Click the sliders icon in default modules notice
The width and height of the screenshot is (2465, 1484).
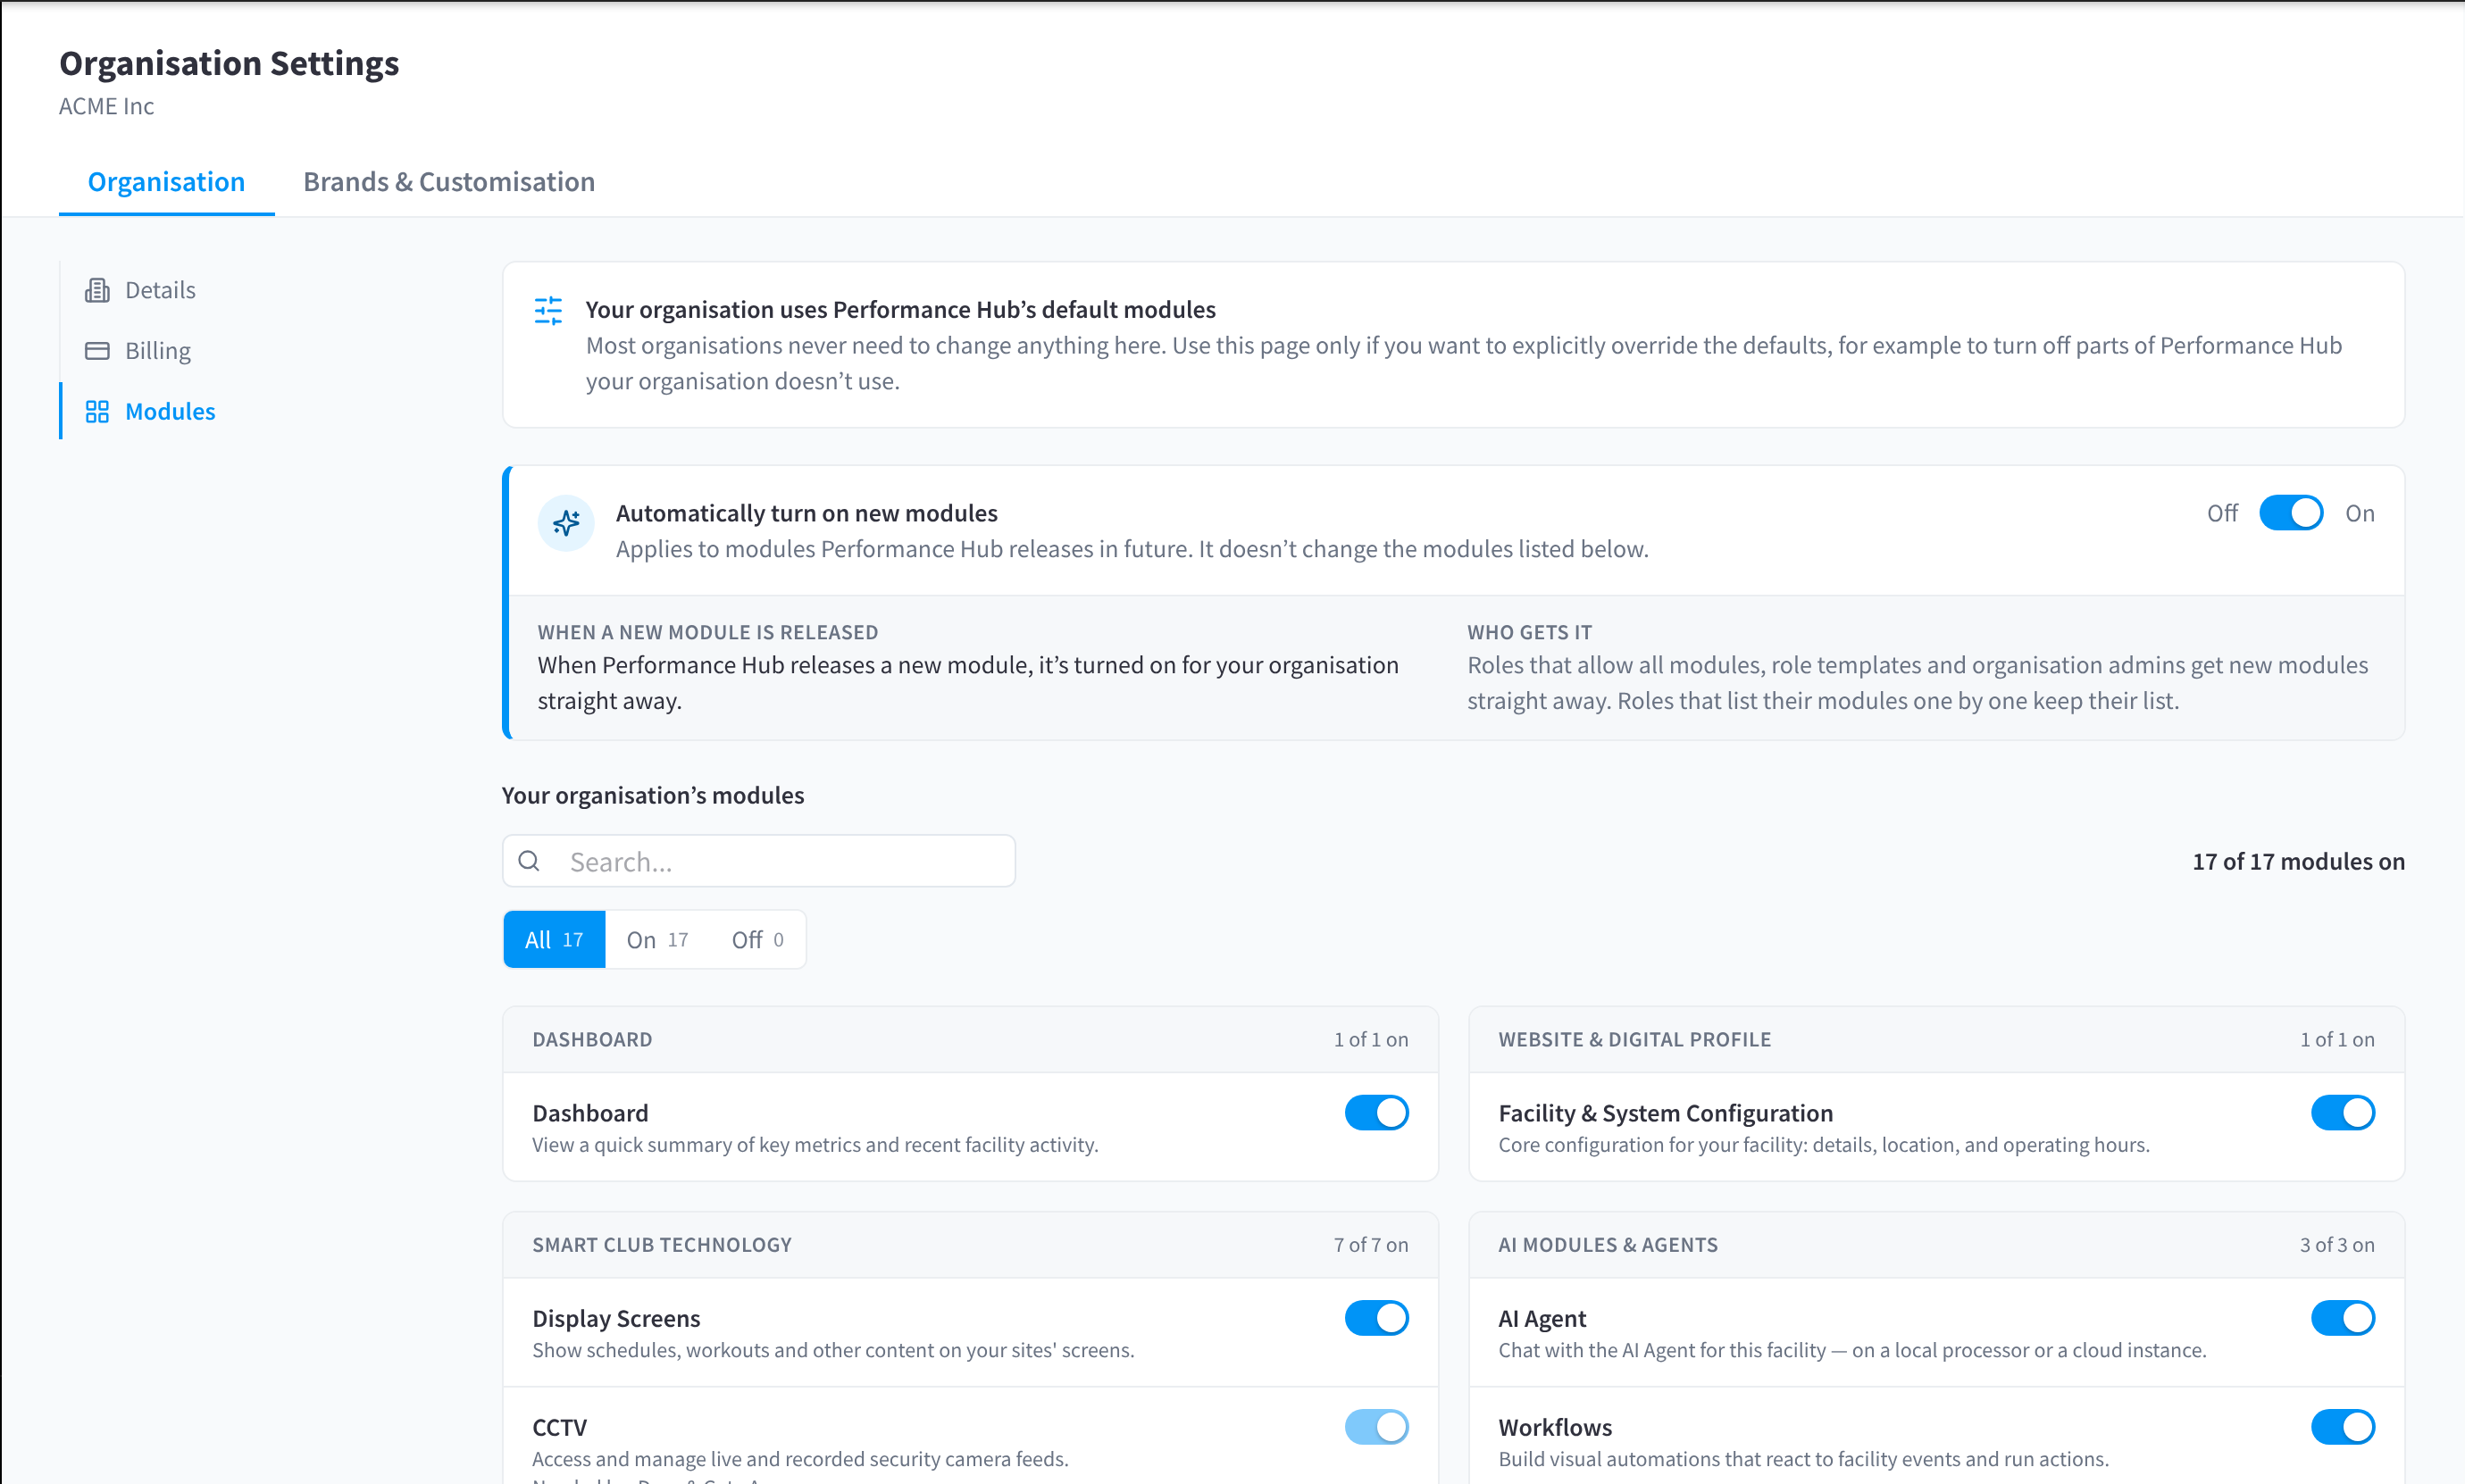pos(548,310)
